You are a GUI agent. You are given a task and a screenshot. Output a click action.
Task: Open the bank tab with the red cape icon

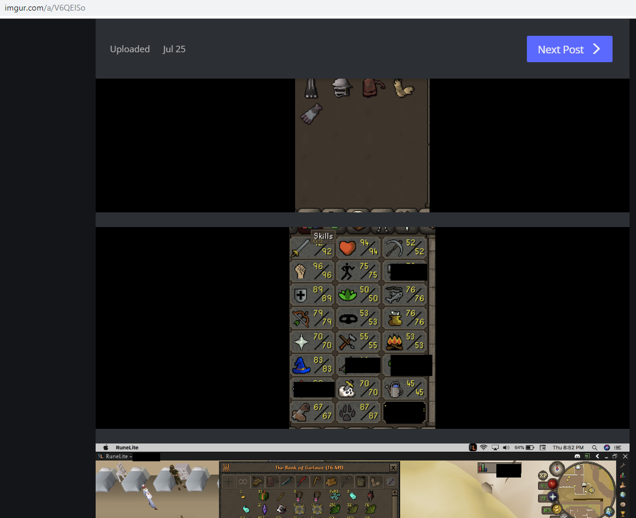tap(272, 482)
